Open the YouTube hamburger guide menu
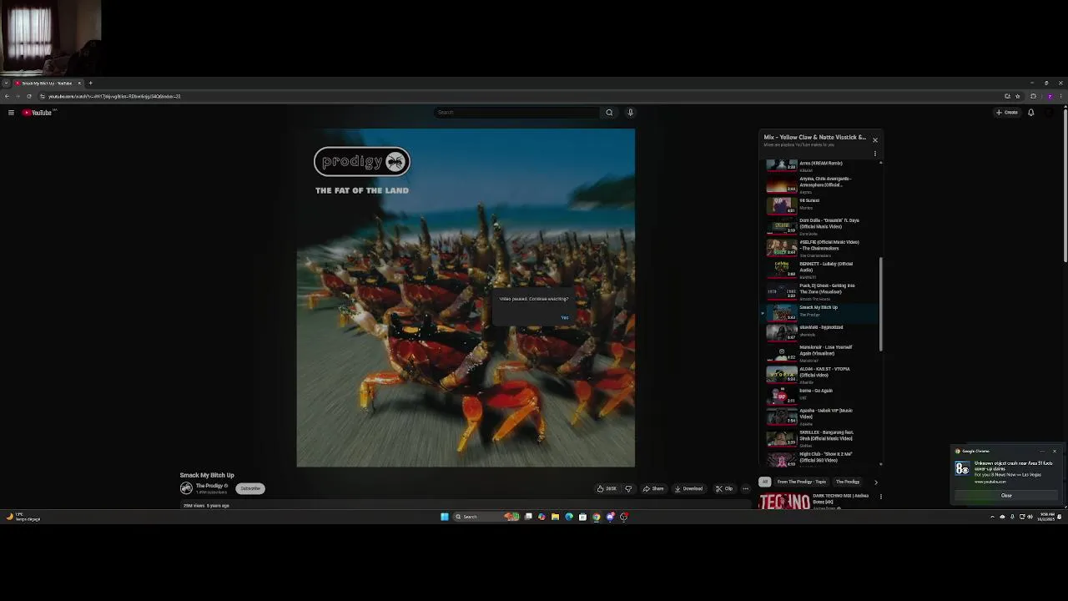The image size is (1068, 601). click(11, 113)
